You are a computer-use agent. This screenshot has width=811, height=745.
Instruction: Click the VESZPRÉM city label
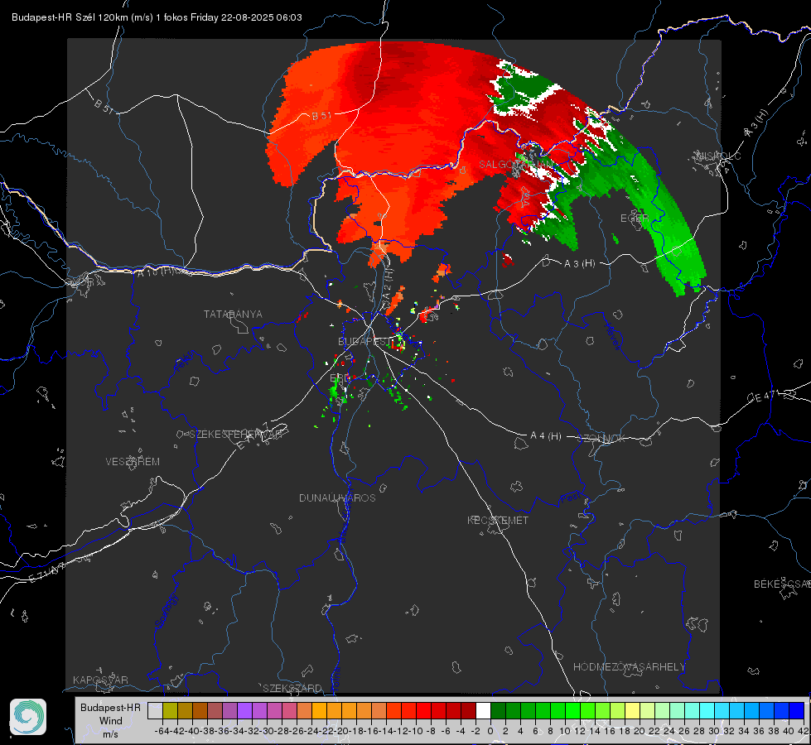click(133, 462)
